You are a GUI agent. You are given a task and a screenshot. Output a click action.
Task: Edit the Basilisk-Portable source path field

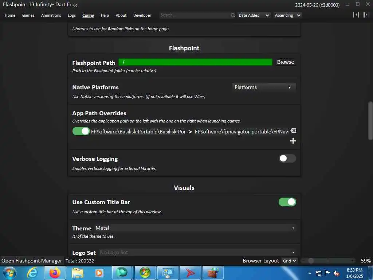(138, 132)
